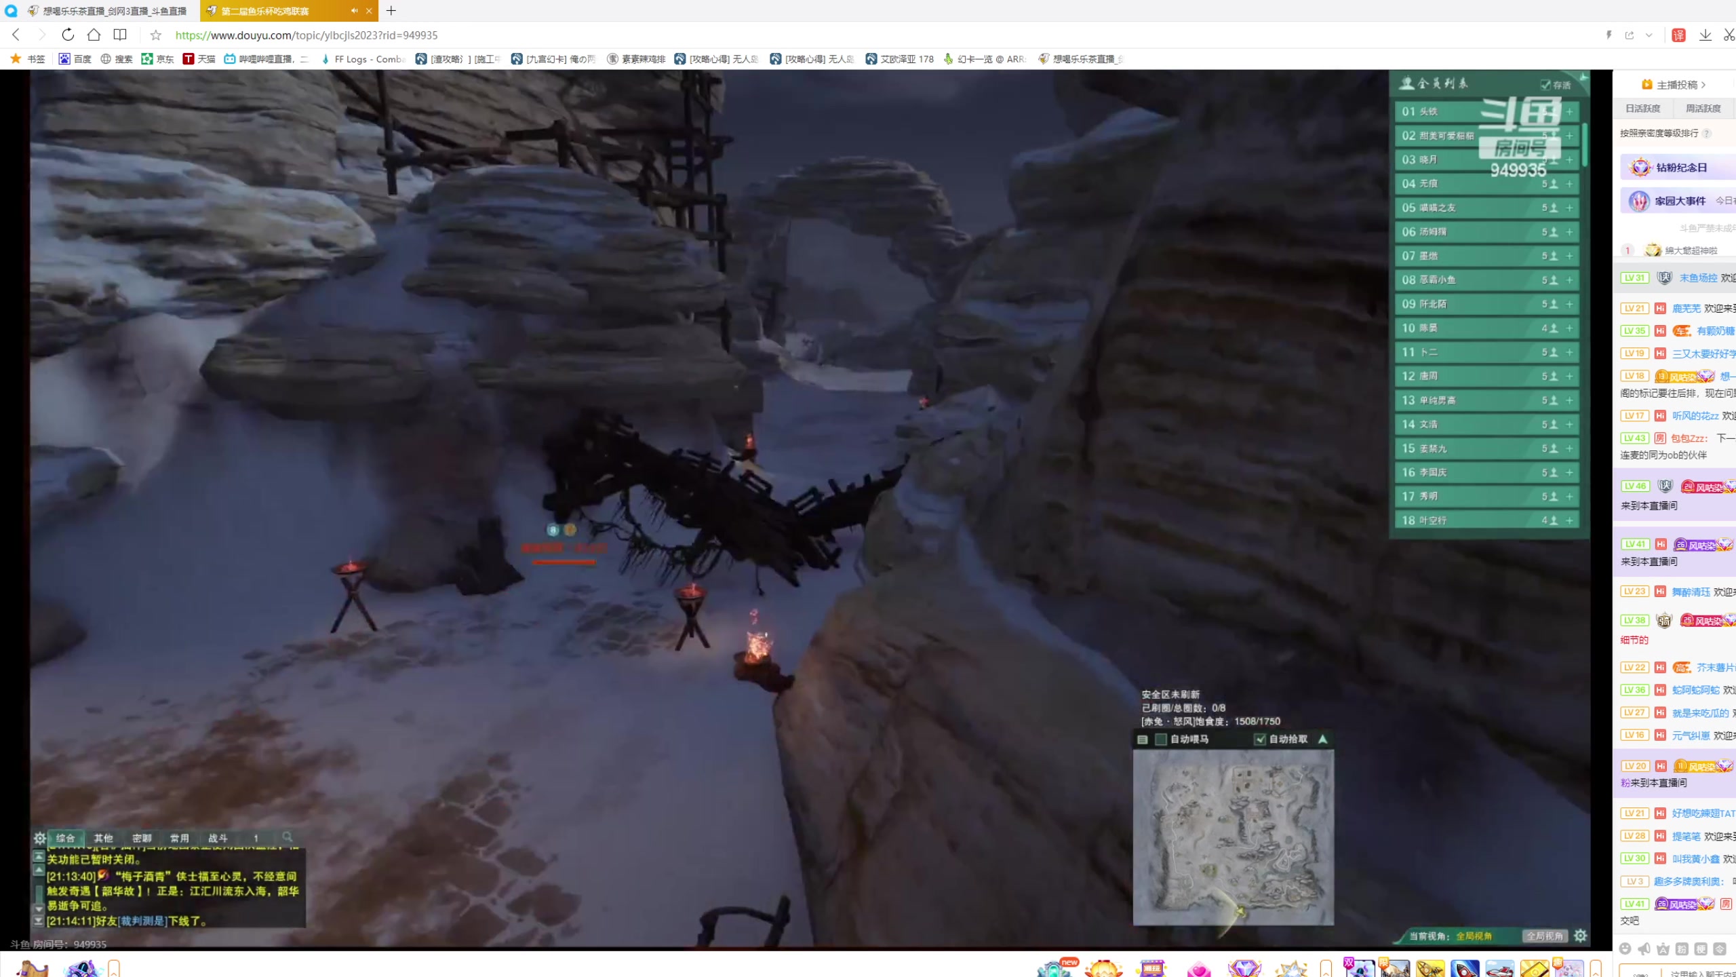The width and height of the screenshot is (1736, 977).
Task: Click the 粉 fan badge chat icon
Action: coord(1682,949)
